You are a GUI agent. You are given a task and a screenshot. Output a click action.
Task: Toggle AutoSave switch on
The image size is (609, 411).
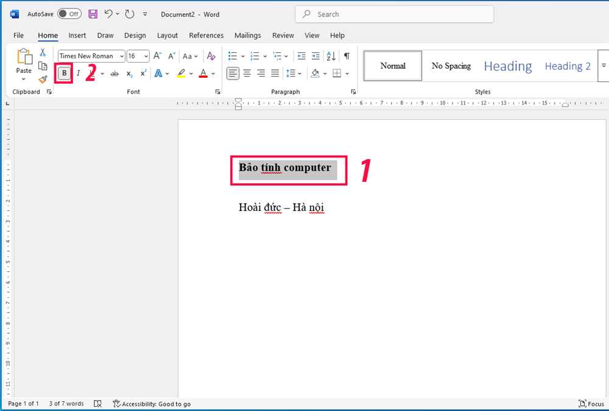click(69, 14)
